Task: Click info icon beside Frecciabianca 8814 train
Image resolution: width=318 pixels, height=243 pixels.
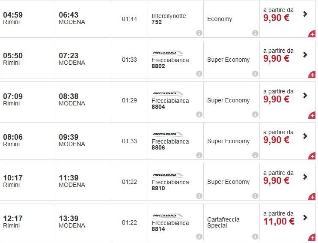Action: click(x=199, y=237)
